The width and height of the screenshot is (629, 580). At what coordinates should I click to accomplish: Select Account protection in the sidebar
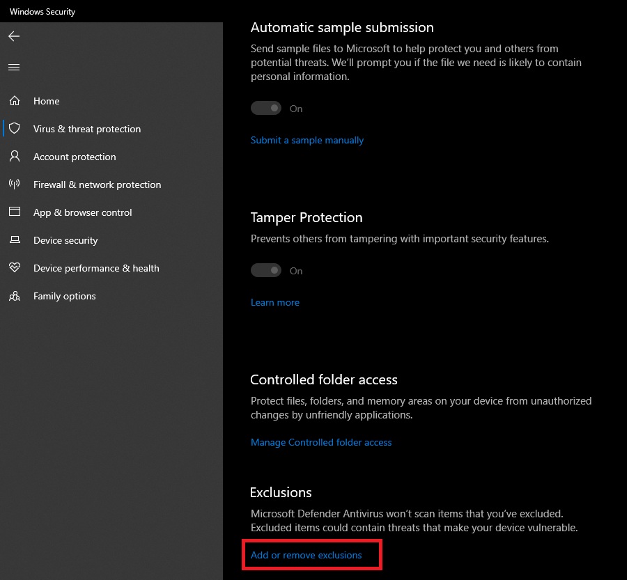pos(75,157)
